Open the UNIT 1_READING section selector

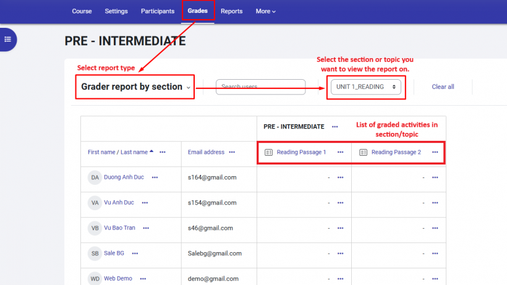pos(365,87)
